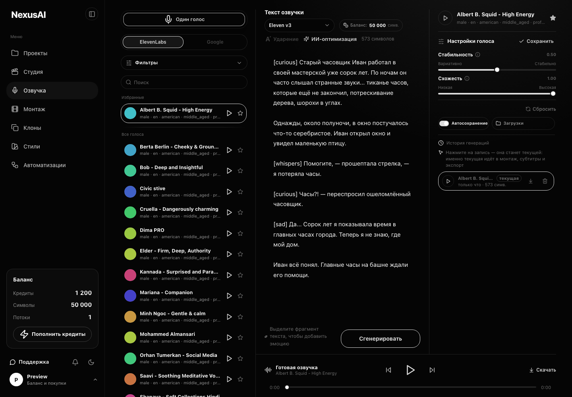Go to the Студия section
572x397 pixels.
pyautogui.click(x=52, y=72)
